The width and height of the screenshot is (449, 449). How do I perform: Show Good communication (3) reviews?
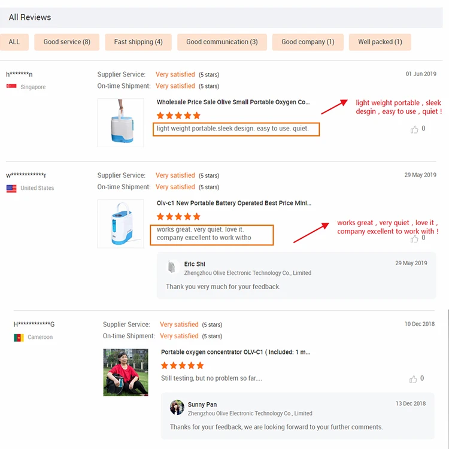[x=222, y=42]
